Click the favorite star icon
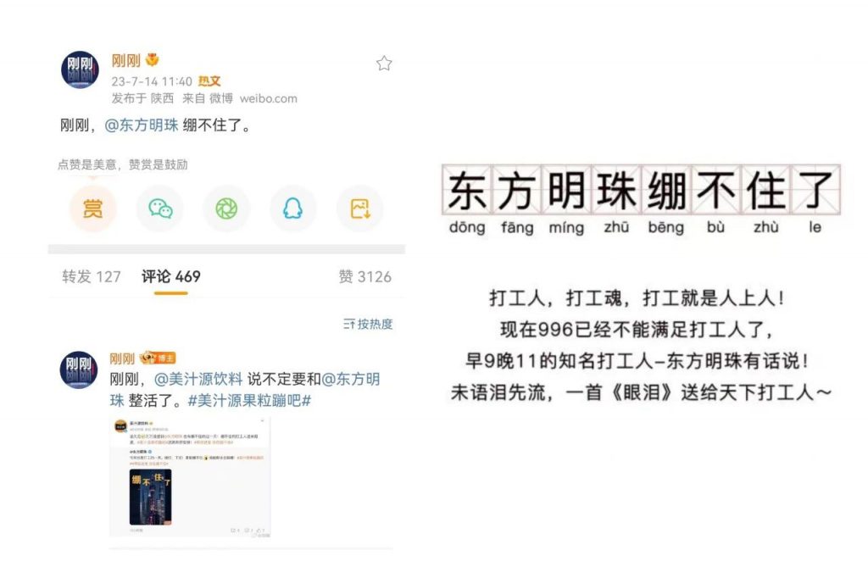The width and height of the screenshot is (868, 578). [x=384, y=64]
